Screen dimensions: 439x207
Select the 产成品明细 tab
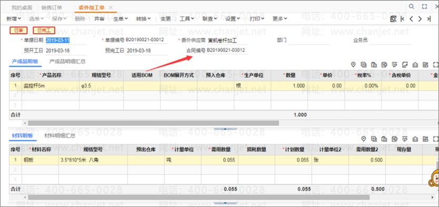pos(25,62)
